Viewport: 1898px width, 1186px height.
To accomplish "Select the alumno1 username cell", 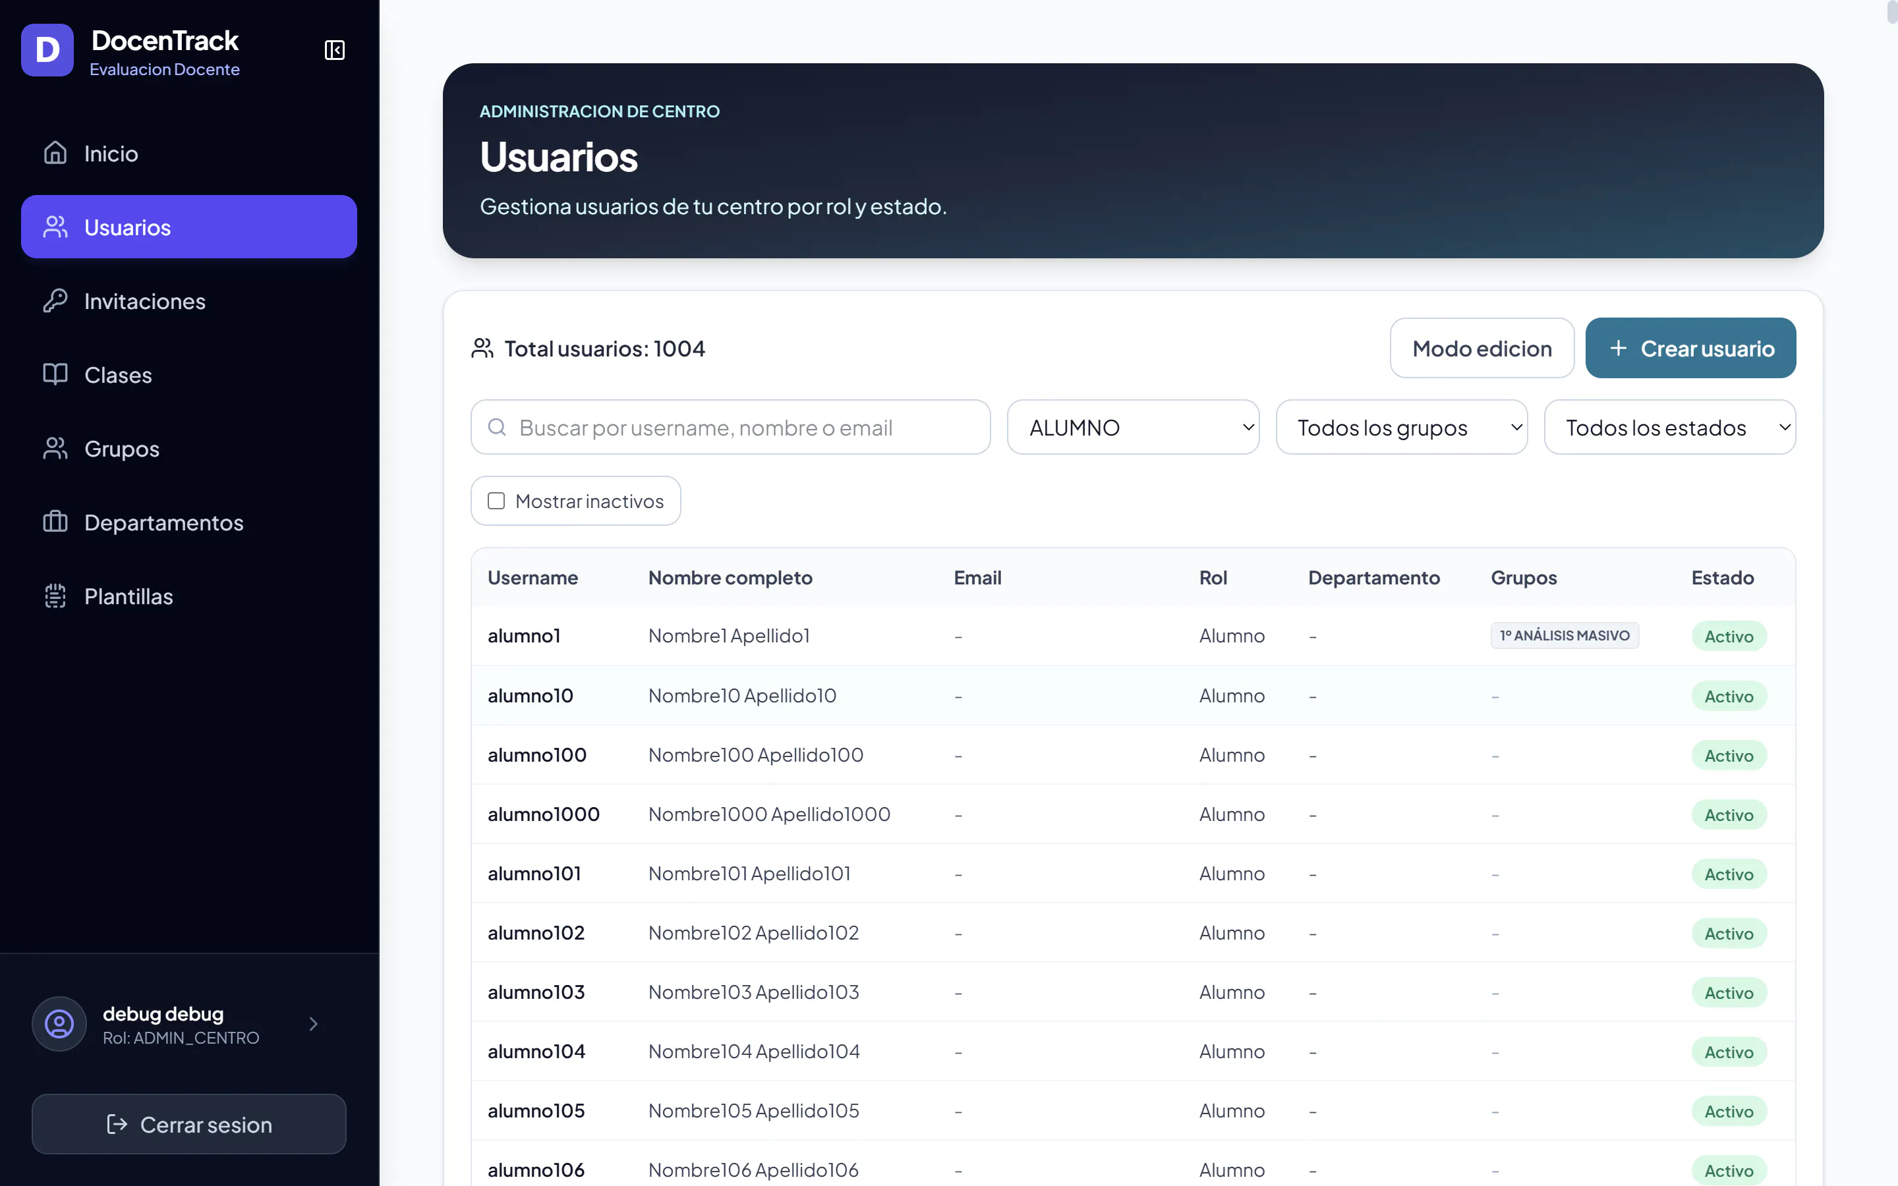I will [524, 635].
